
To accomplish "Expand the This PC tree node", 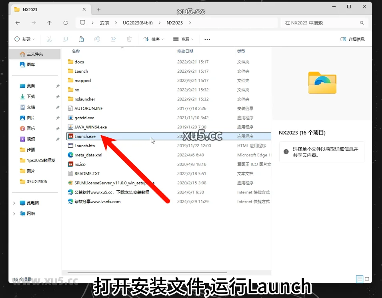I will coord(14,203).
